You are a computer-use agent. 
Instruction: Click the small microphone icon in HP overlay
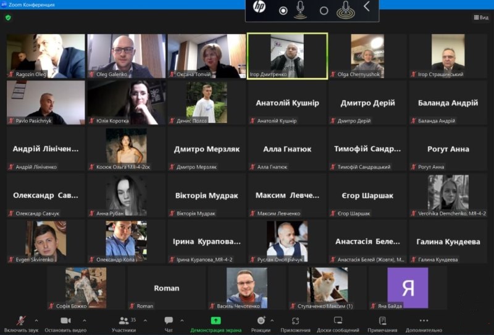pos(300,10)
